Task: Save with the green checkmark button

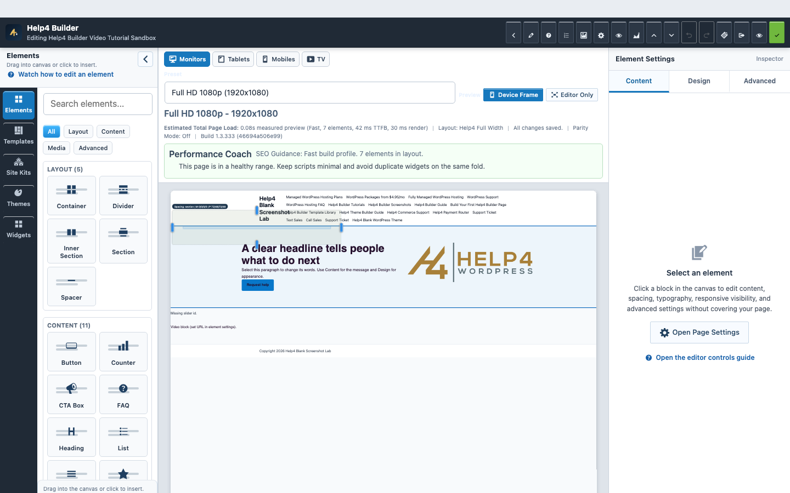Action: click(x=777, y=33)
